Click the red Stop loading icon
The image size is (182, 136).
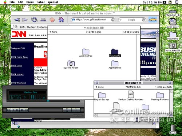point(52,20)
